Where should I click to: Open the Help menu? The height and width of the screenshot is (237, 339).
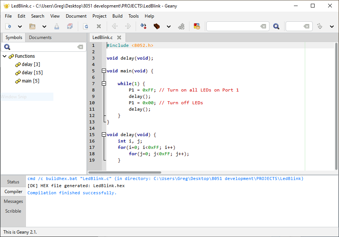150,16
